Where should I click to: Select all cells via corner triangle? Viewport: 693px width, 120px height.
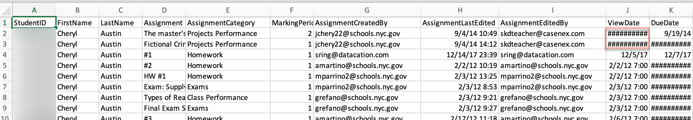6,10
